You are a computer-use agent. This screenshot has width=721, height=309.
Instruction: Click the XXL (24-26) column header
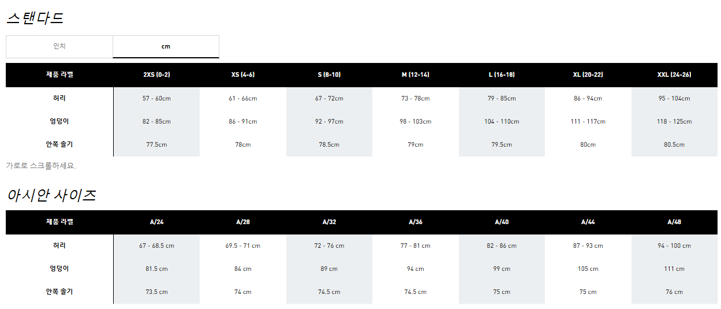(x=674, y=75)
